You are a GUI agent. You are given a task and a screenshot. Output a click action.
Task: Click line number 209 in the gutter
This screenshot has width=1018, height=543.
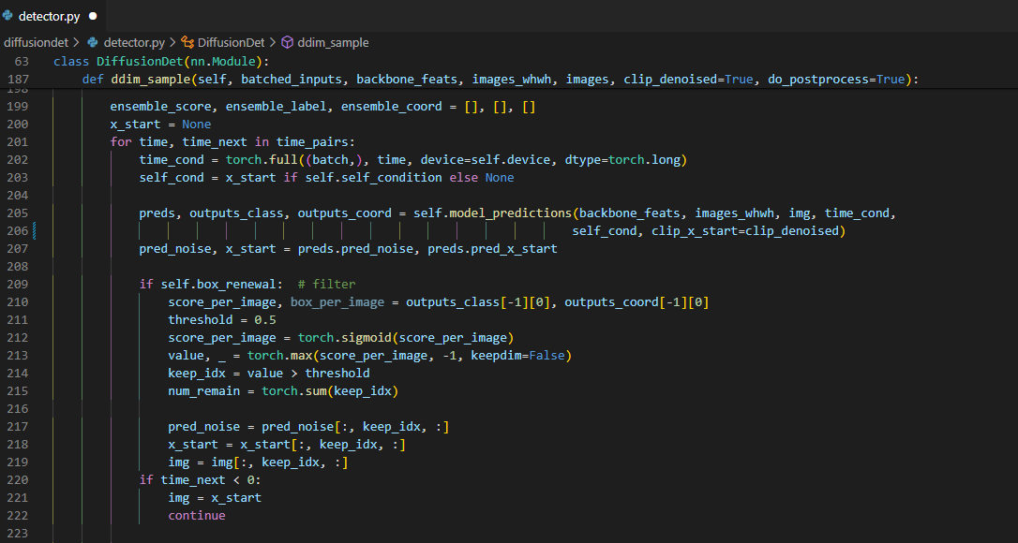tap(19, 284)
